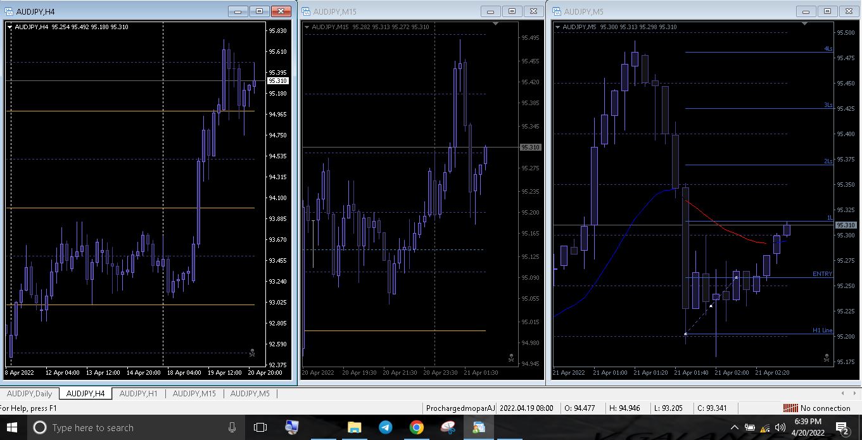Select the AUDJPY,H4 chart tab
This screenshot has width=862, height=440.
pos(86,394)
